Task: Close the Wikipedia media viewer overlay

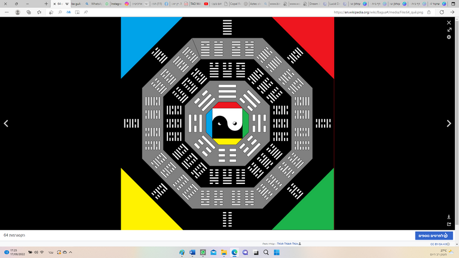Action: point(449,23)
